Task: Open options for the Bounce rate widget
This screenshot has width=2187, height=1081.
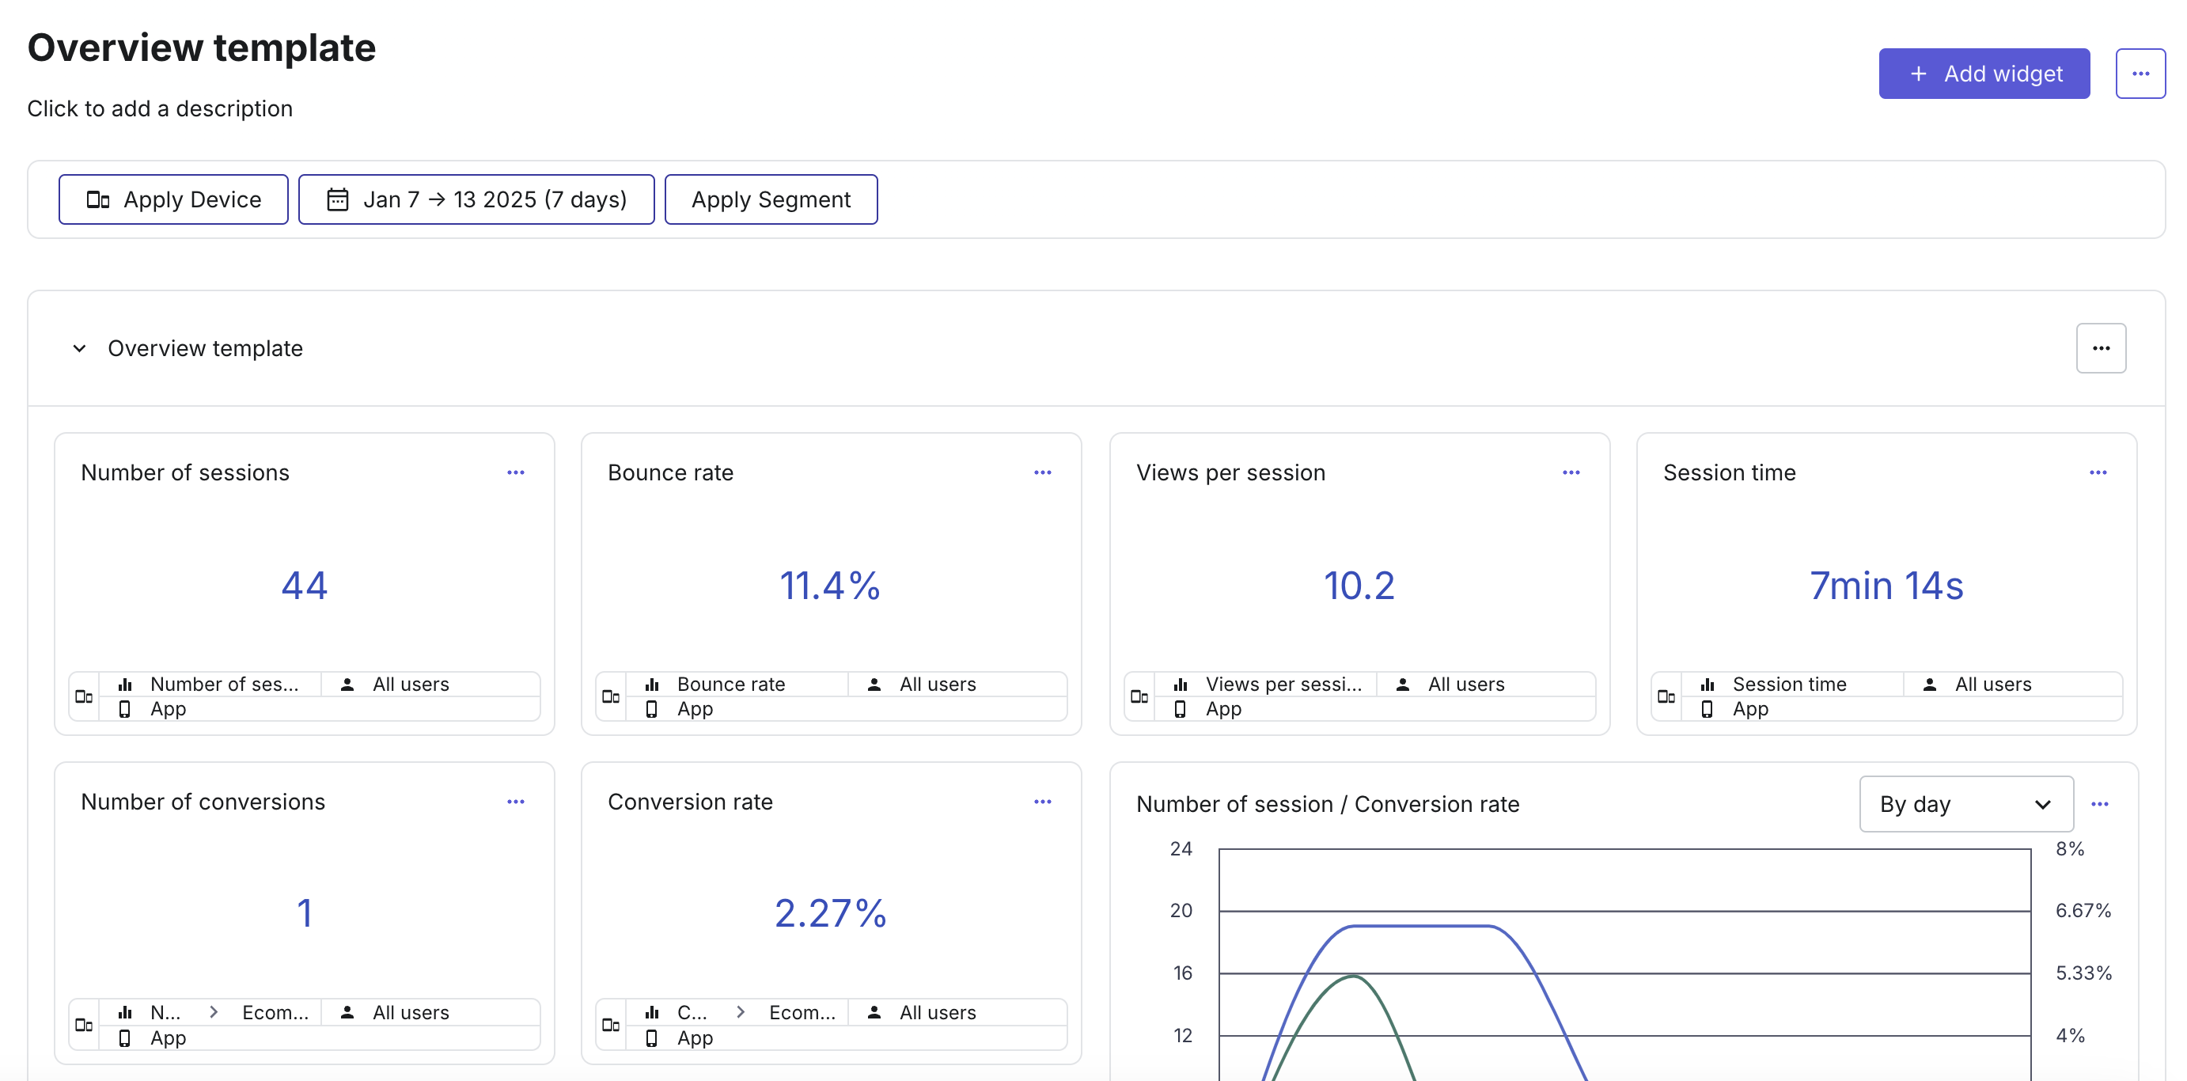Action: tap(1043, 472)
